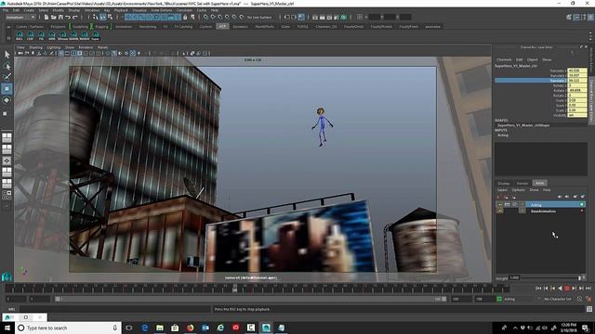Lock current selection padlock icon

(x=185, y=17)
